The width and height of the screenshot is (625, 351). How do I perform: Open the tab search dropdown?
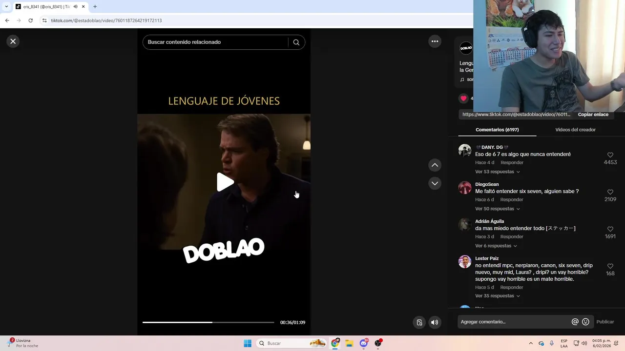6,6
